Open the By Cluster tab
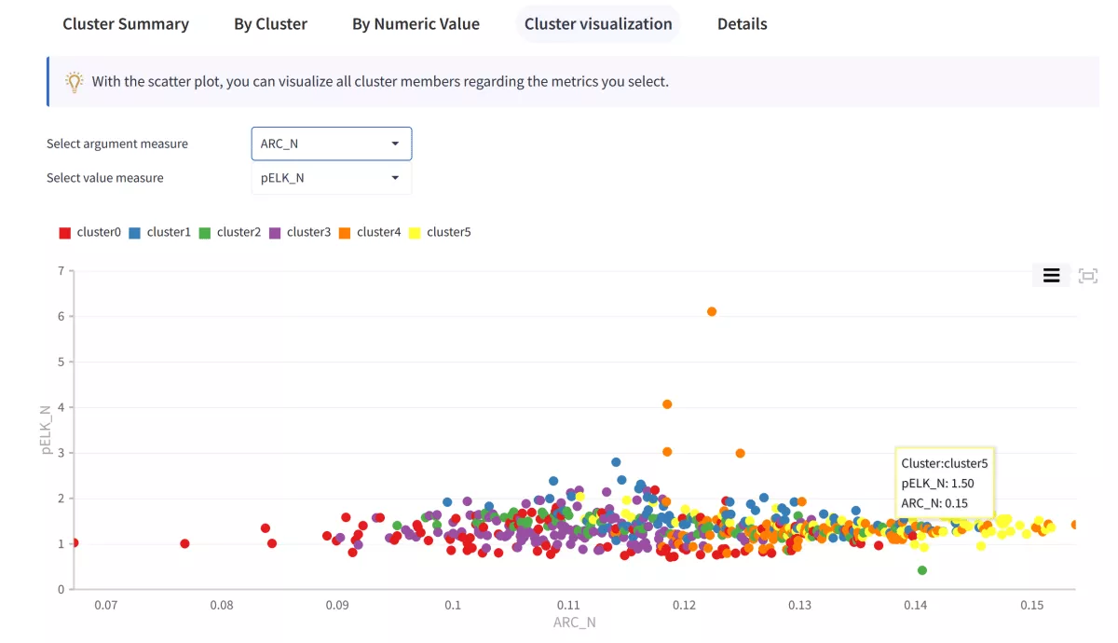This screenshot has height=643, width=1118. coord(270,23)
